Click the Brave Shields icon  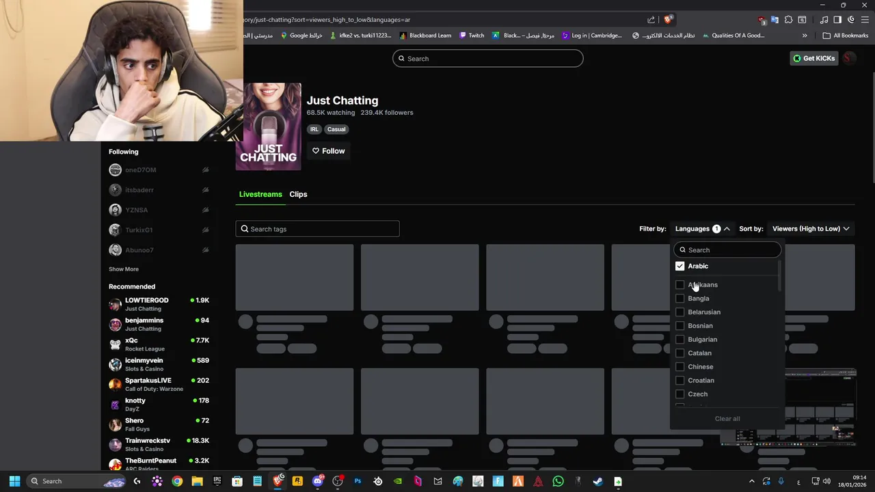[x=668, y=20]
